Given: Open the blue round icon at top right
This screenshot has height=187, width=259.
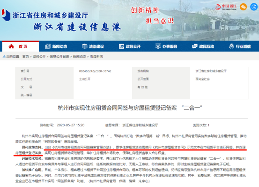Looking at the screenshot, I should pos(254,7).
